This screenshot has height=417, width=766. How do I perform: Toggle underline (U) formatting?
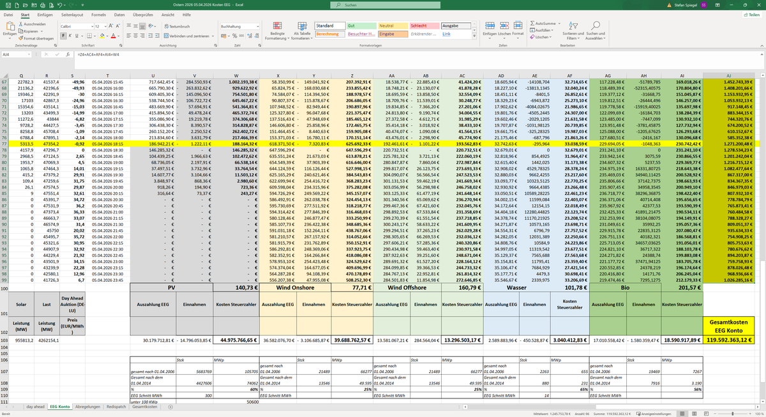click(x=77, y=35)
